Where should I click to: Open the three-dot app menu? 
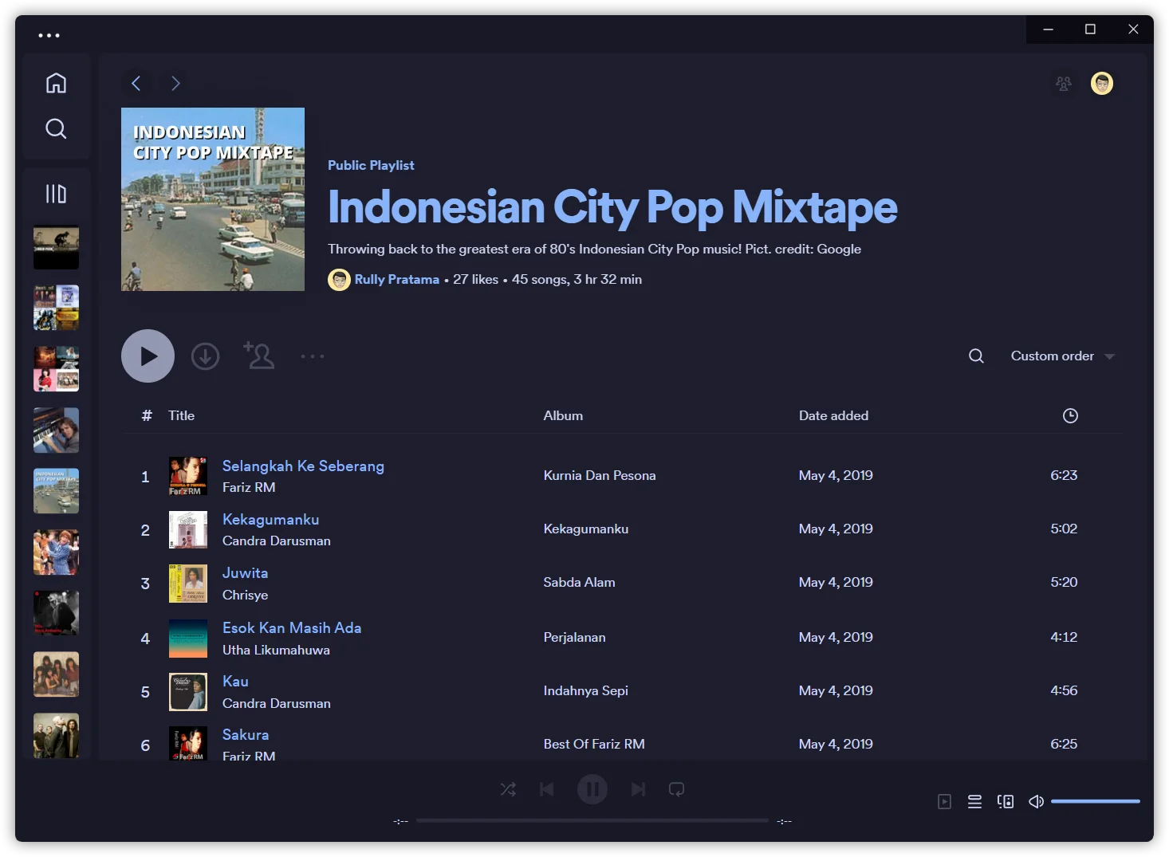pyautogui.click(x=49, y=35)
